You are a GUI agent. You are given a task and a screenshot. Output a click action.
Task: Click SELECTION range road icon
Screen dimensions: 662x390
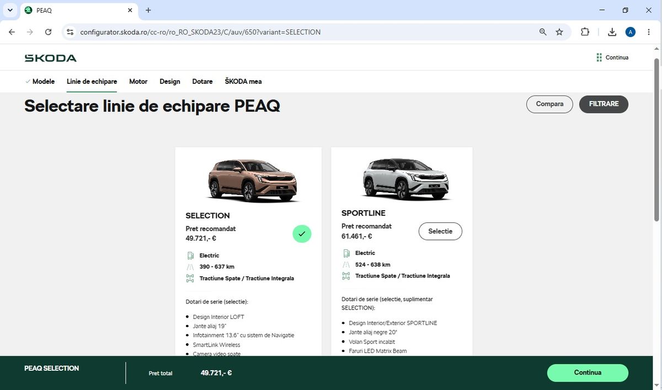click(190, 266)
